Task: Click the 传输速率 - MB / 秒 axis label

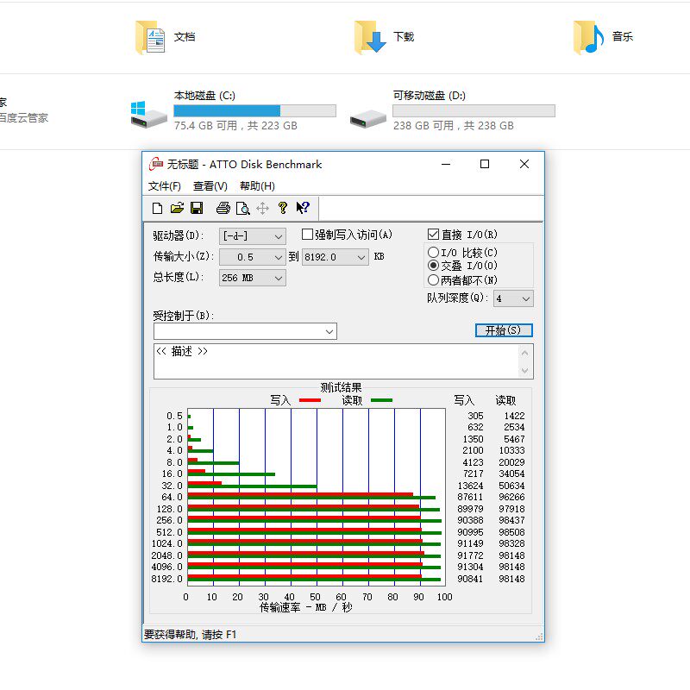Action: click(x=306, y=607)
